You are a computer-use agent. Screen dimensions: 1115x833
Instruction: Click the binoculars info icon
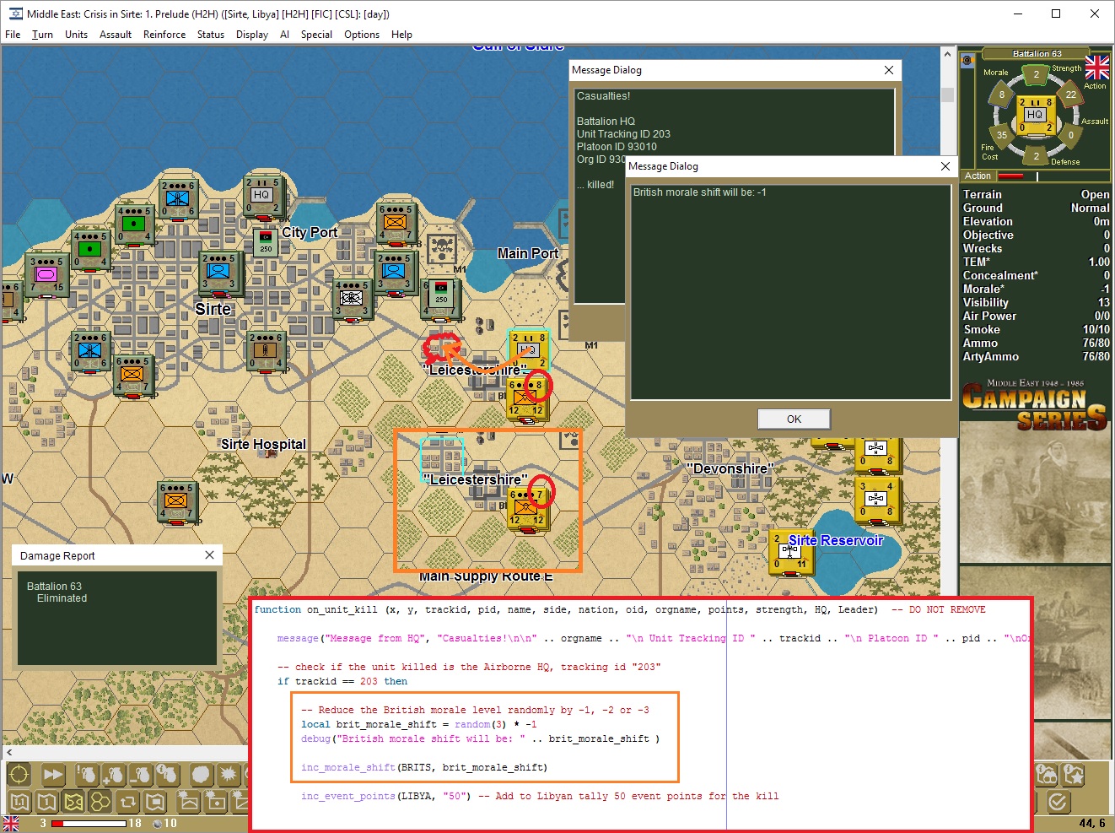coord(1047,774)
